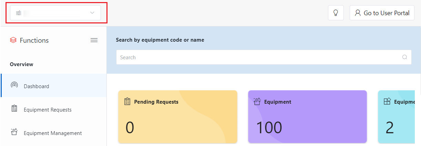This screenshot has height=146, width=421.
Task: Click the red Functions layers icon
Action: click(x=13, y=40)
